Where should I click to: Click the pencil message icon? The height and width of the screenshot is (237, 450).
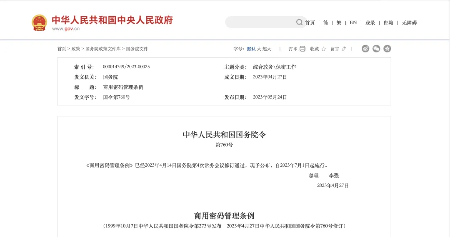pos(344,49)
